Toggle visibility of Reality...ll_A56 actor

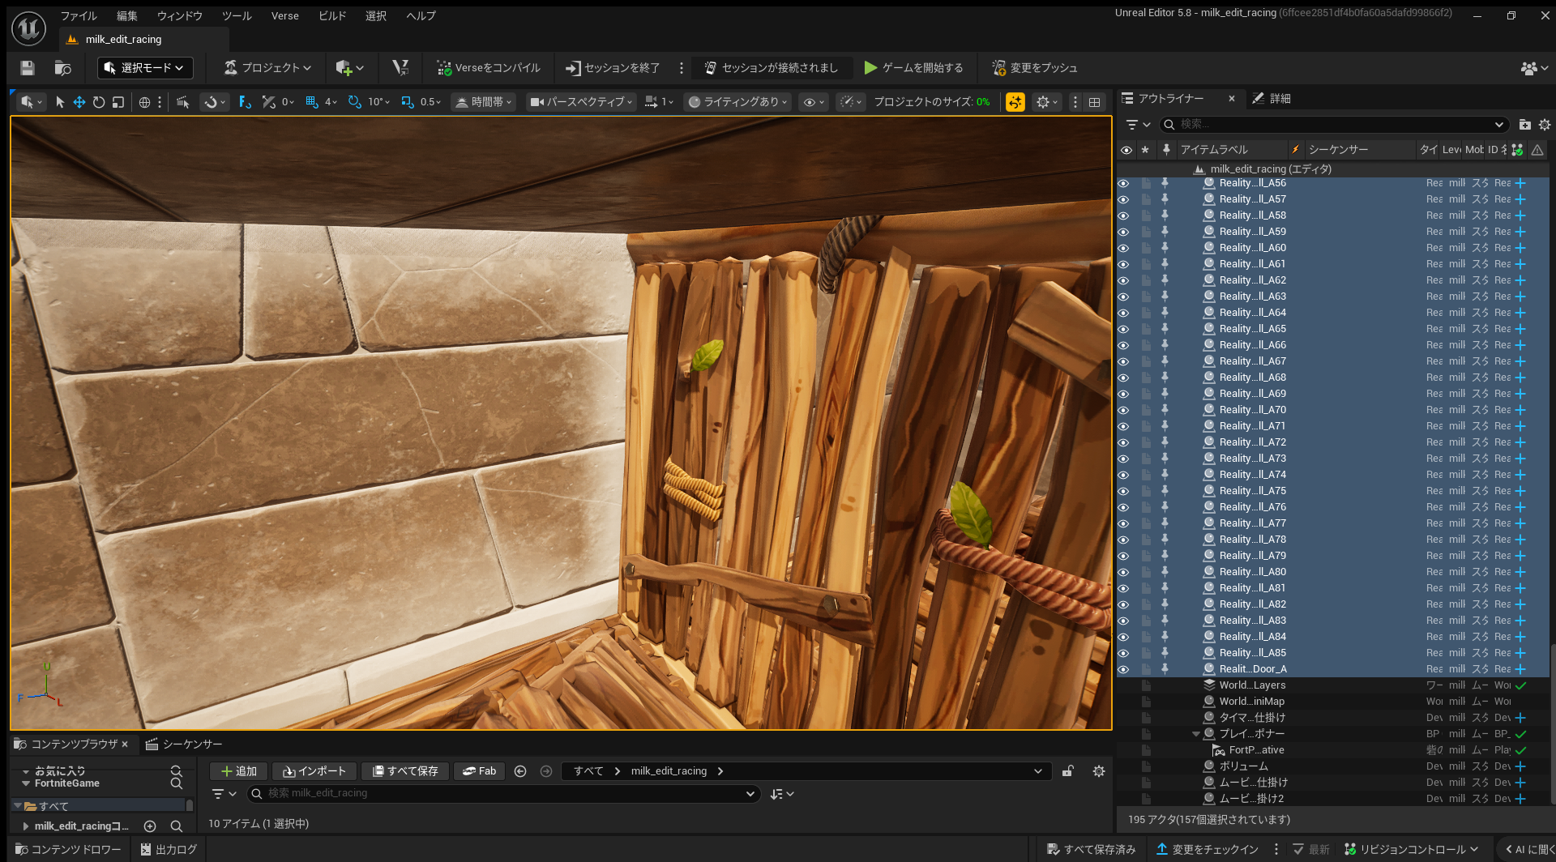(x=1123, y=183)
